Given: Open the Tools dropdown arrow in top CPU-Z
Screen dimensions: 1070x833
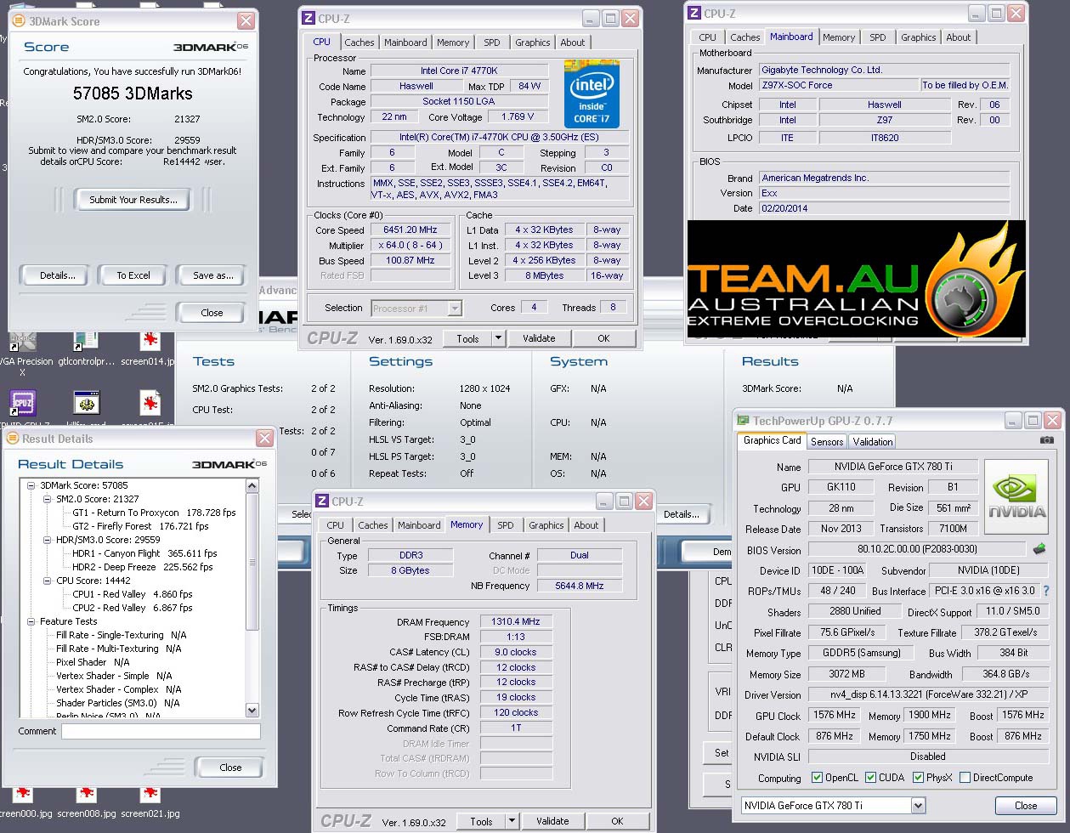Looking at the screenshot, I should click(498, 338).
